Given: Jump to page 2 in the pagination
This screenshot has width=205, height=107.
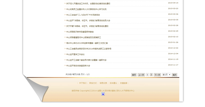Looking at the screenshot, I should pyautogui.click(x=151, y=75).
